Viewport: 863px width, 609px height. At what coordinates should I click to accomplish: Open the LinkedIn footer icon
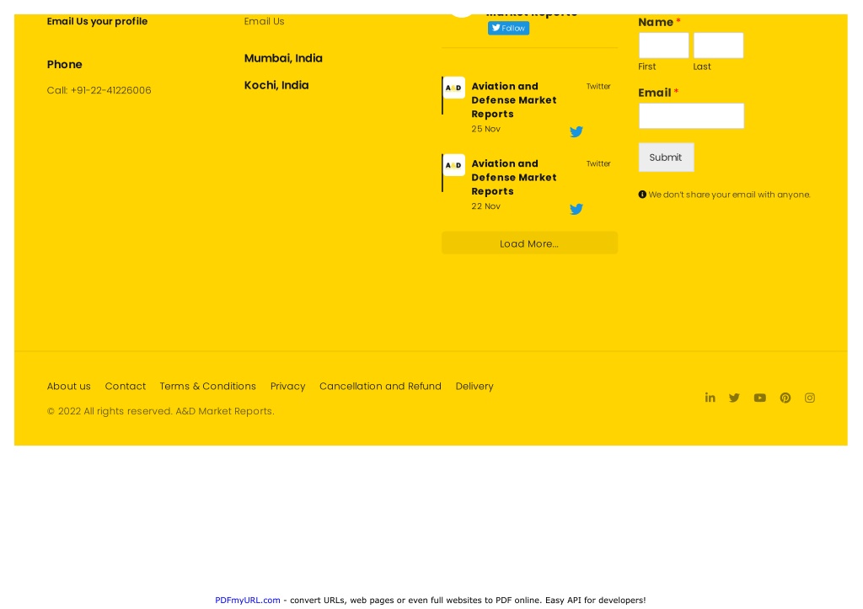[710, 398]
